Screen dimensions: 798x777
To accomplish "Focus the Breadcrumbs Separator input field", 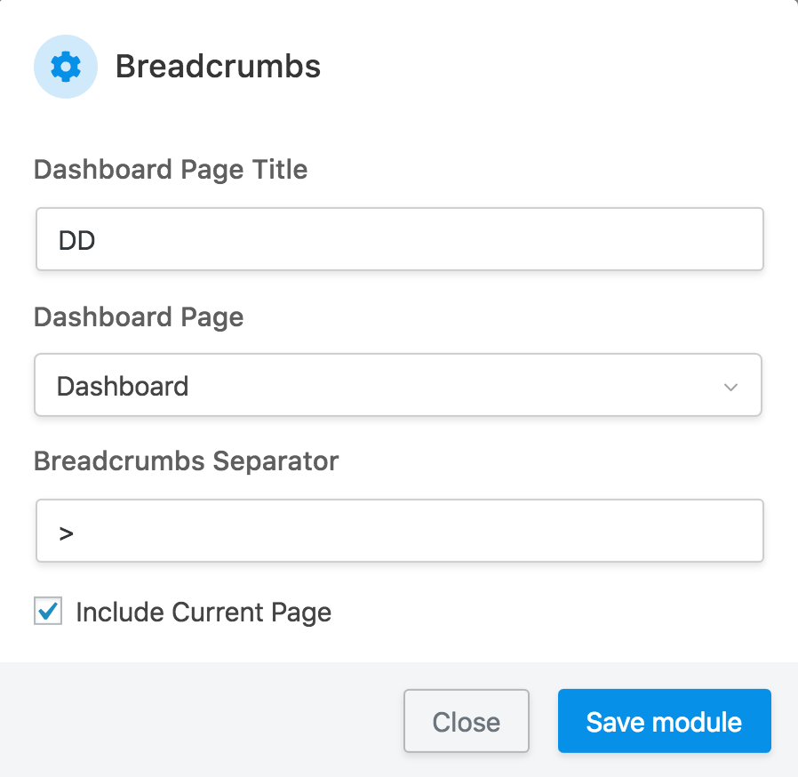I will click(x=400, y=532).
